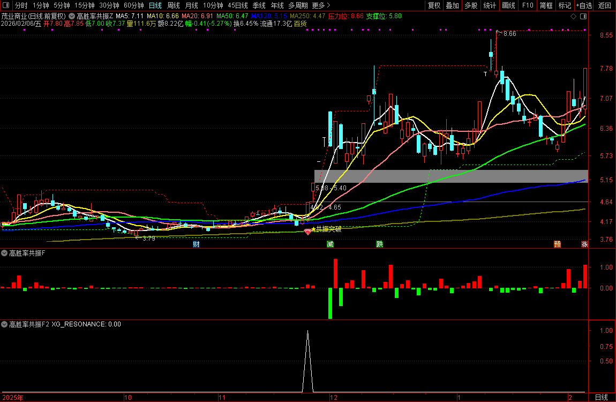This screenshot has width=616, height=402.
Task: Toggle the left sidebar panel icon
Action: 6,5
